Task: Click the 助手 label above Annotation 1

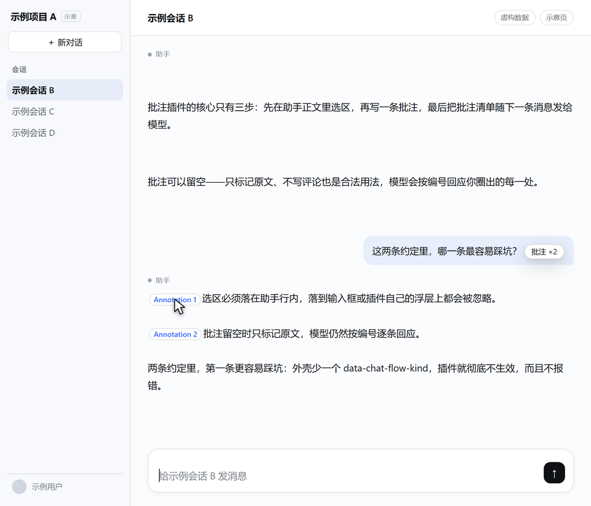Action: click(163, 280)
